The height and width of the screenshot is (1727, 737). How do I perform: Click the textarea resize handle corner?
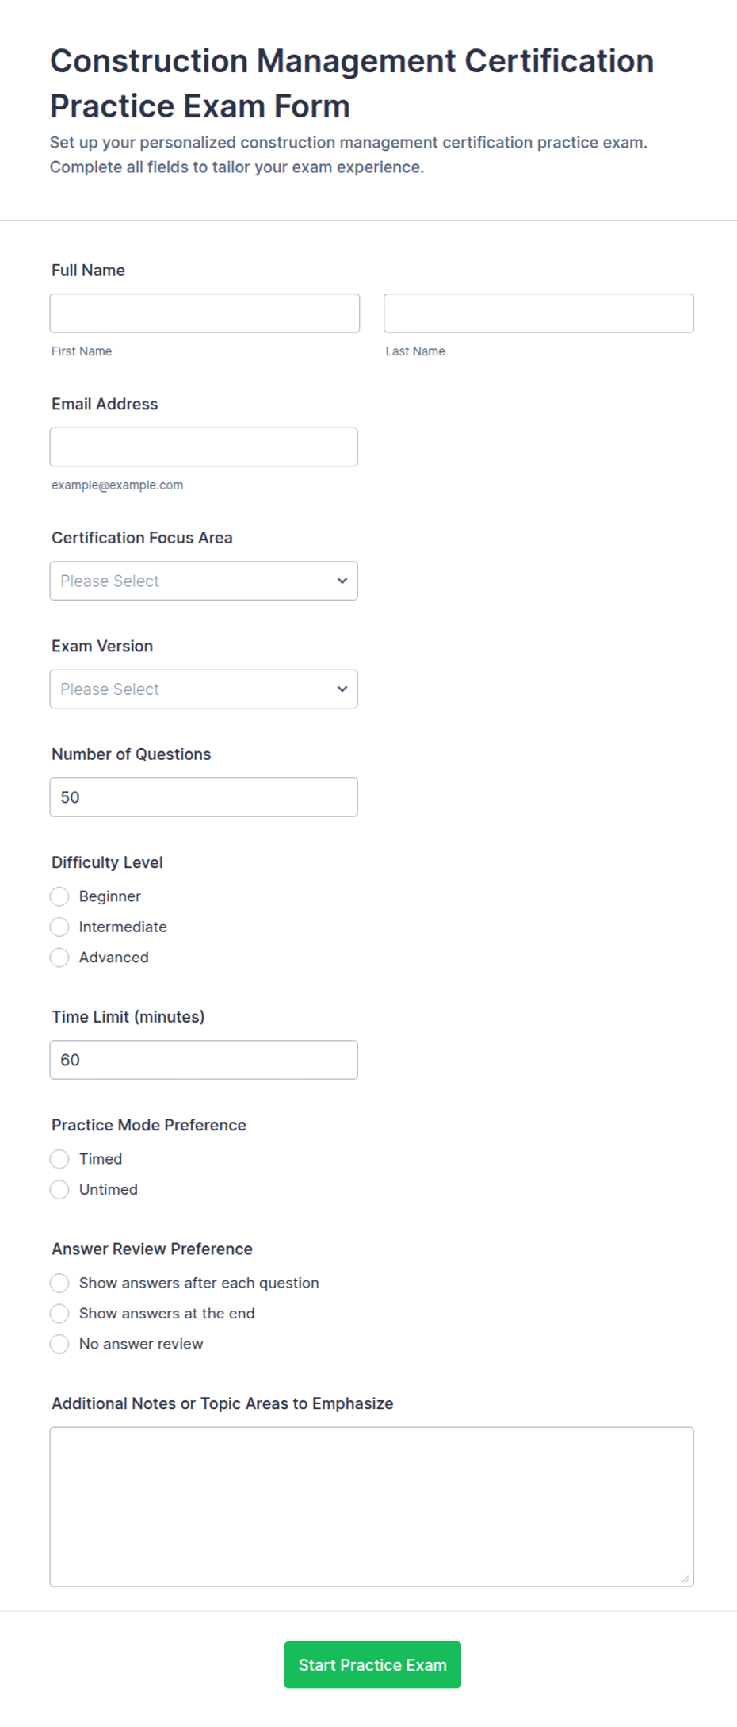686,1579
